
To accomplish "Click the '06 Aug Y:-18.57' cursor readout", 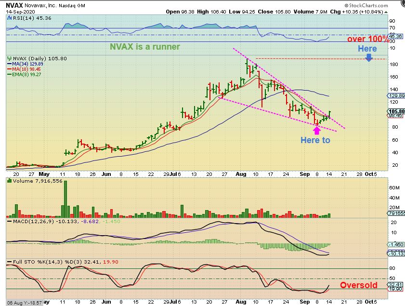I will [x=25, y=303].
